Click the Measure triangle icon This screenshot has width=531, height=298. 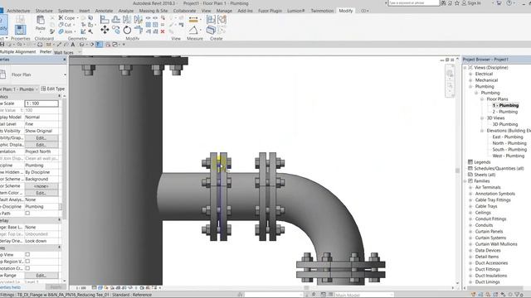pos(193,30)
